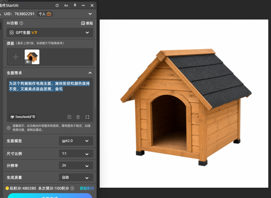This screenshot has height=198, width=271.
Task: Click the UID: 763802291 text
Action: coord(19,14)
